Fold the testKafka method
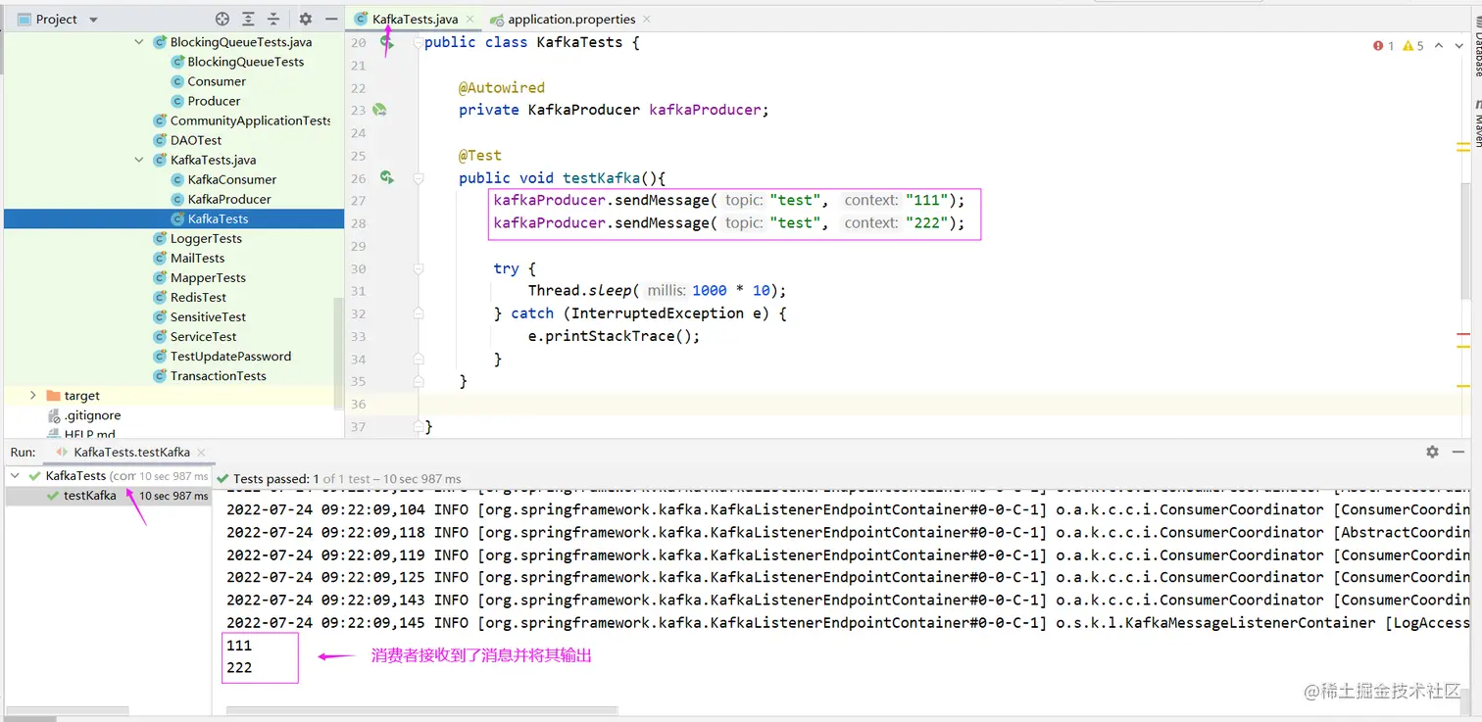 click(x=419, y=178)
